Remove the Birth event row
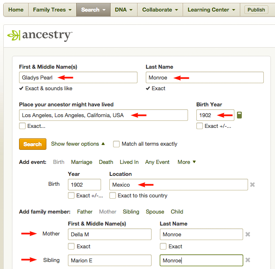This screenshot has width=275, height=269. (252, 185)
